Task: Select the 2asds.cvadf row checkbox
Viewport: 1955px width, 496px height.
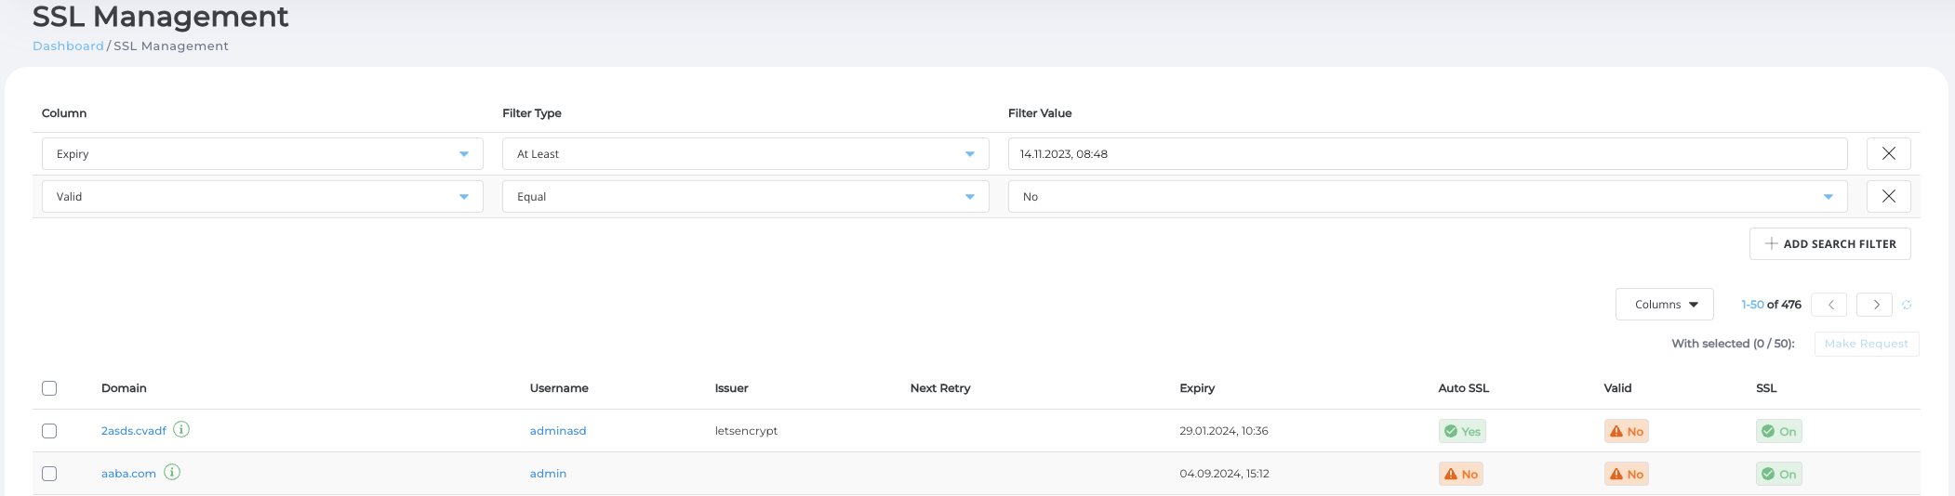Action: pyautogui.click(x=49, y=431)
